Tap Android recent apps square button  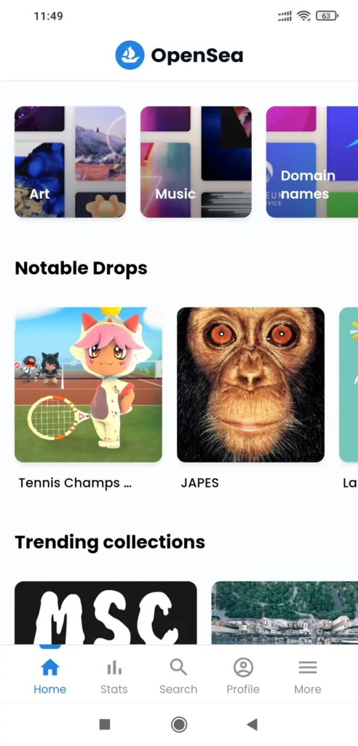pos(105,725)
